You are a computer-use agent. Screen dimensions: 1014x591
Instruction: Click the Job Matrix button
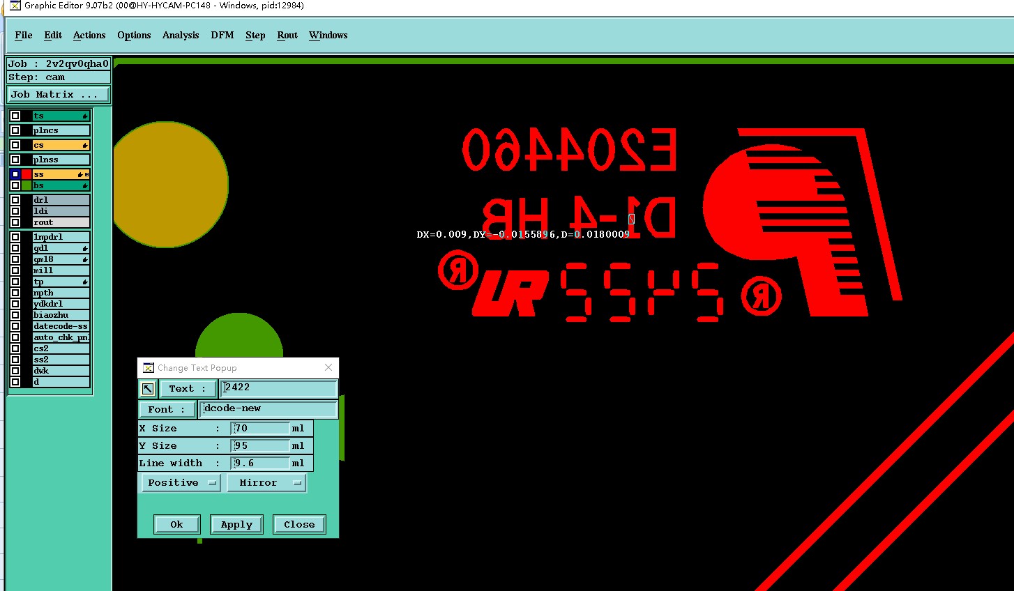(x=59, y=94)
